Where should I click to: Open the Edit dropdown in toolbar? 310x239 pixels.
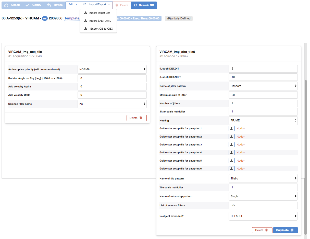pos(73,5)
